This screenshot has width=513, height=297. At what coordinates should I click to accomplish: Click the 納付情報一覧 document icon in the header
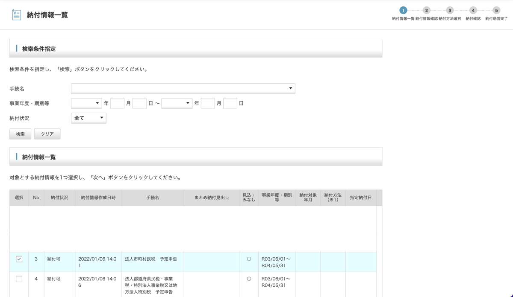point(16,15)
